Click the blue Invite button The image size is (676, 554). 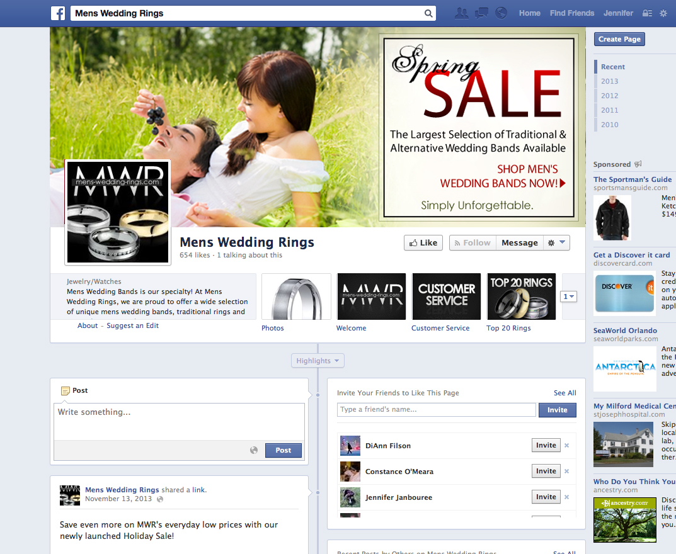coord(557,410)
